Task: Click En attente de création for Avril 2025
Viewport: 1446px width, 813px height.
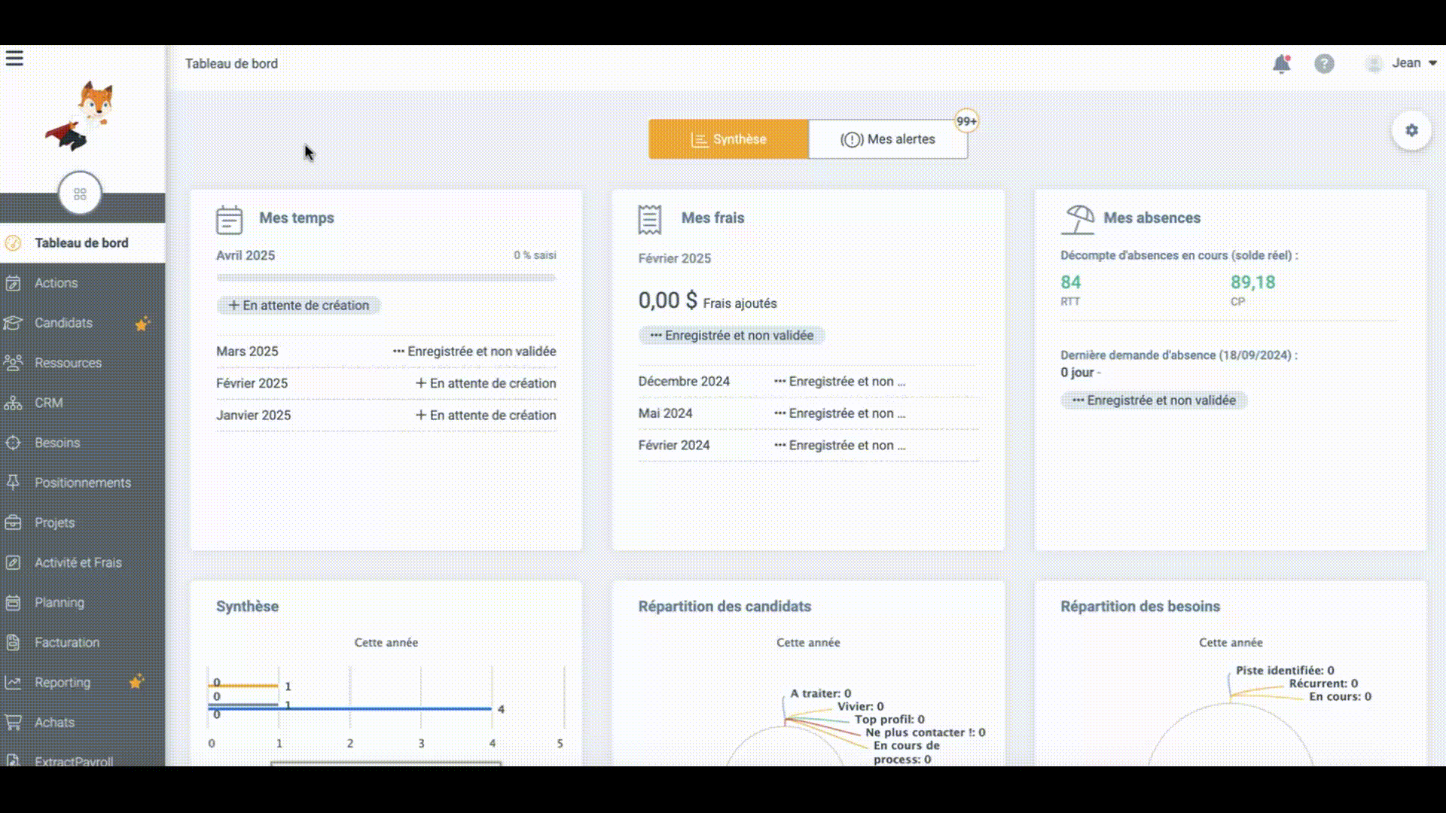Action: 299,306
